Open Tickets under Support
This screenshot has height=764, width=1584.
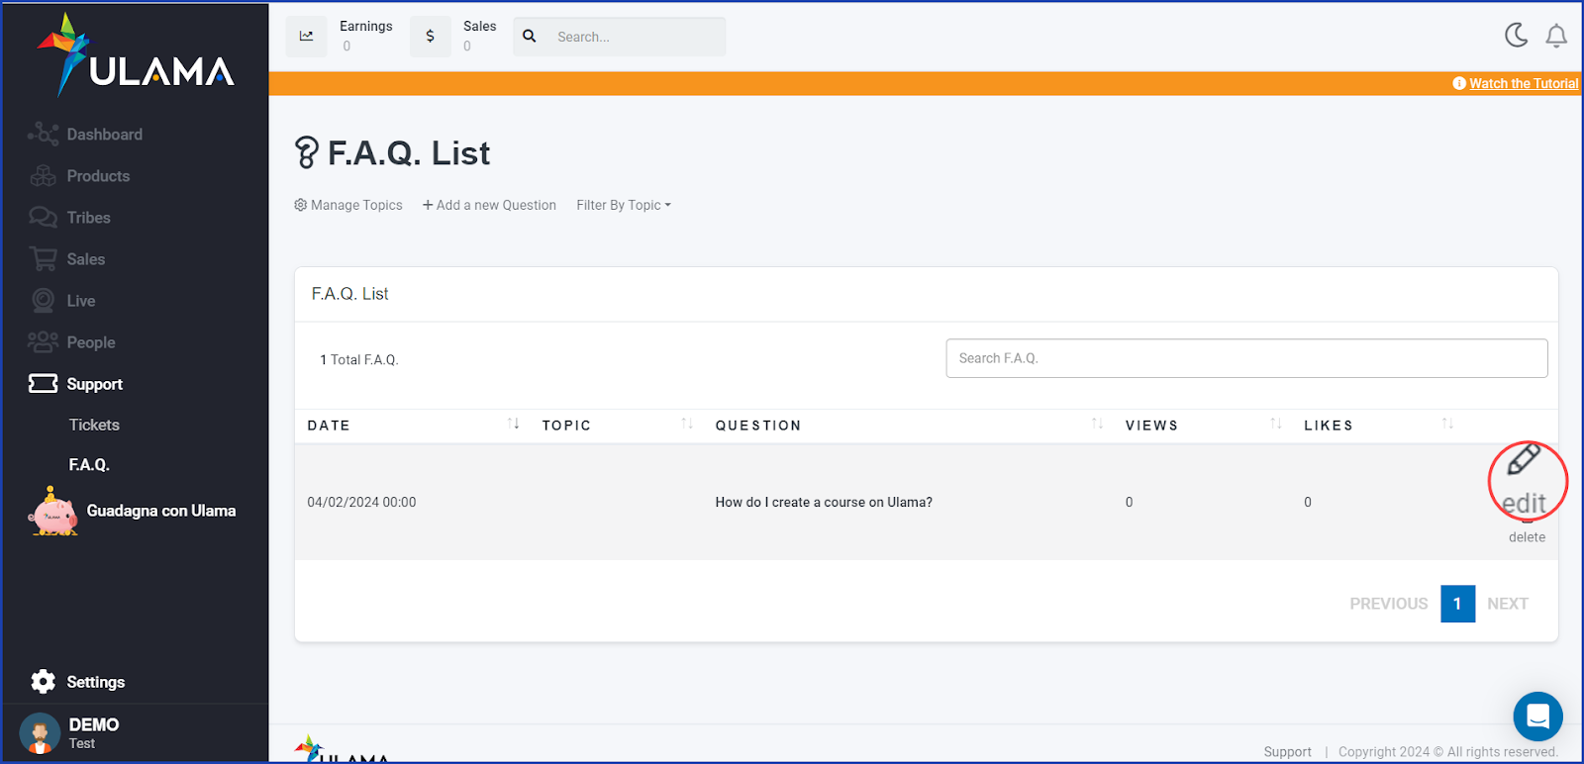pyautogui.click(x=94, y=425)
